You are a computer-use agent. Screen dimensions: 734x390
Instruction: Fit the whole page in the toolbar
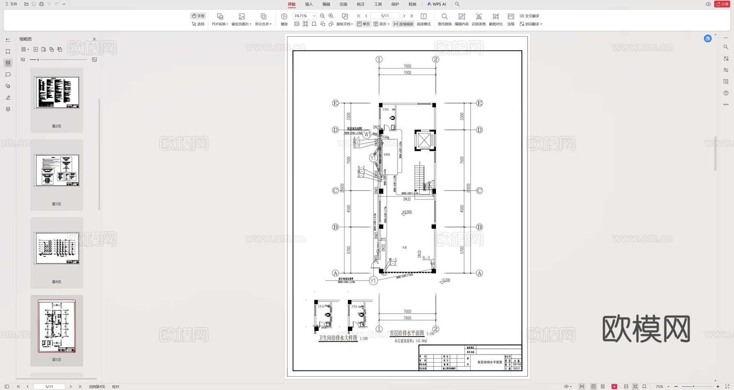click(305, 24)
